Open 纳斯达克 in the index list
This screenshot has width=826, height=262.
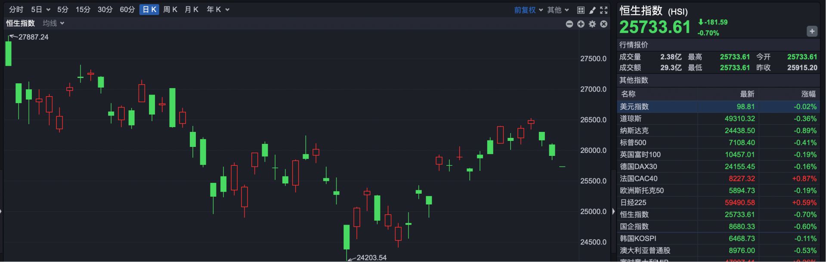coord(634,131)
